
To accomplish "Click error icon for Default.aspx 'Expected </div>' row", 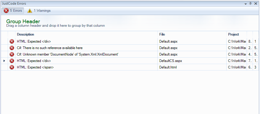I will [12, 41].
